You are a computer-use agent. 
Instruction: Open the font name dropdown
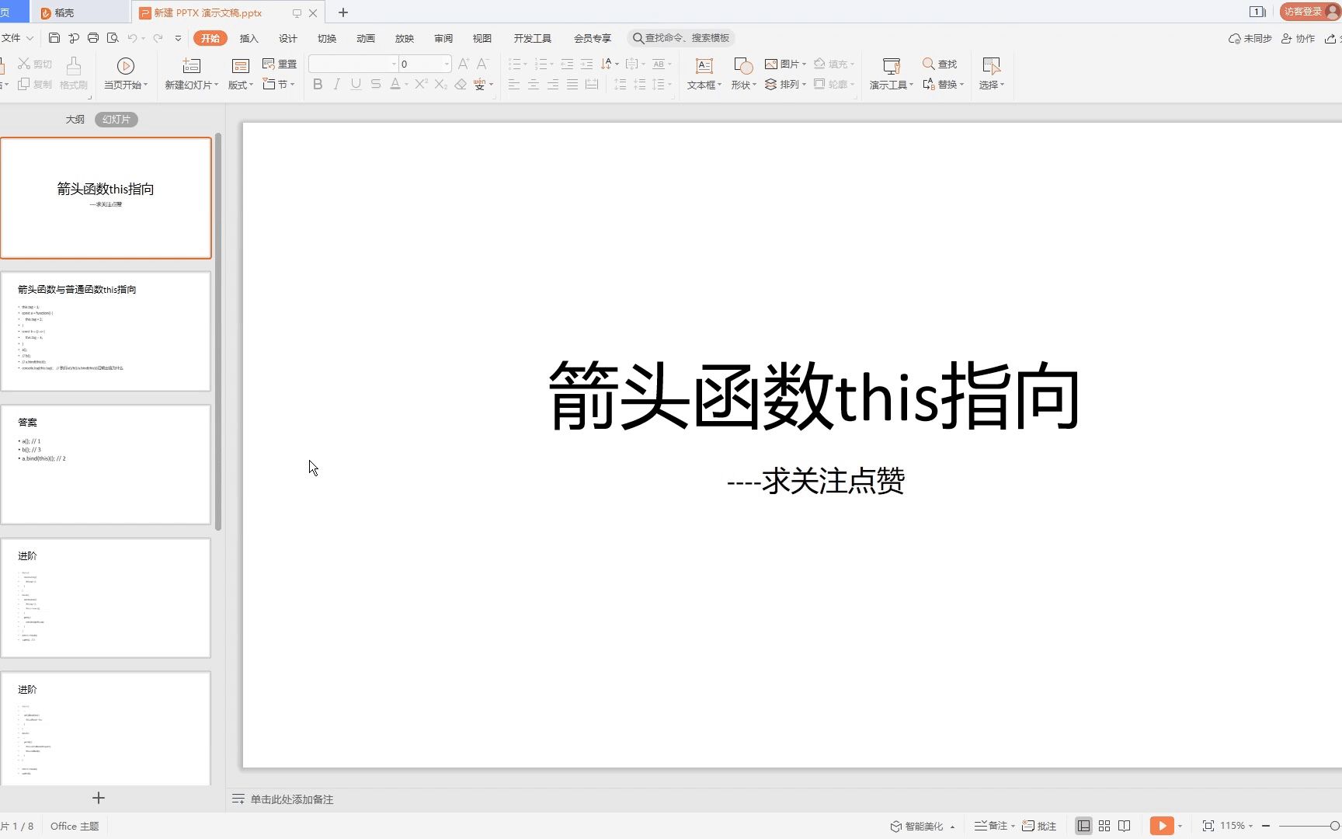click(x=394, y=64)
